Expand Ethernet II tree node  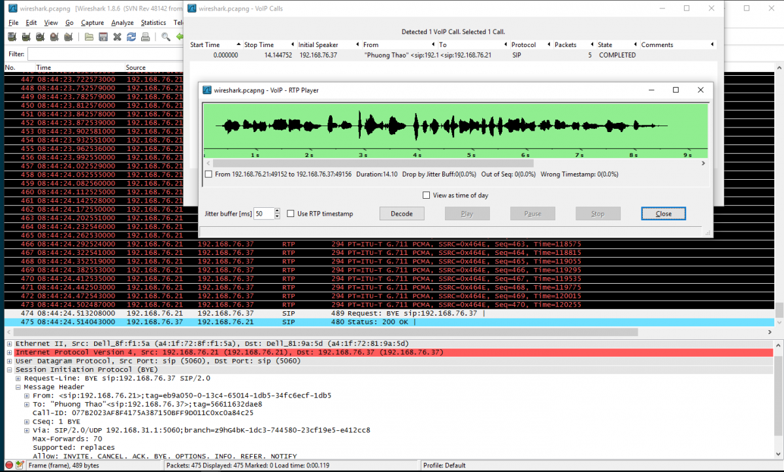(x=9, y=343)
